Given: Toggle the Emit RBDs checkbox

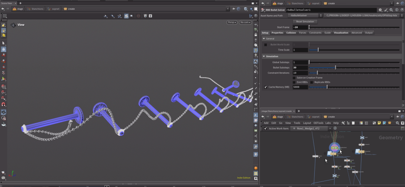Looking at the screenshot, I should coord(294,82).
